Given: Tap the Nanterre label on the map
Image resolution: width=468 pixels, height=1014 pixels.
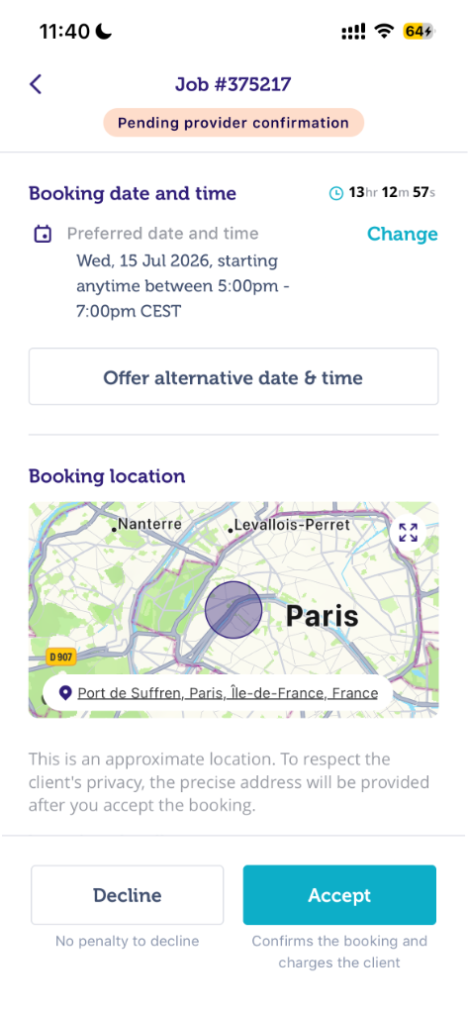Looking at the screenshot, I should click(149, 524).
